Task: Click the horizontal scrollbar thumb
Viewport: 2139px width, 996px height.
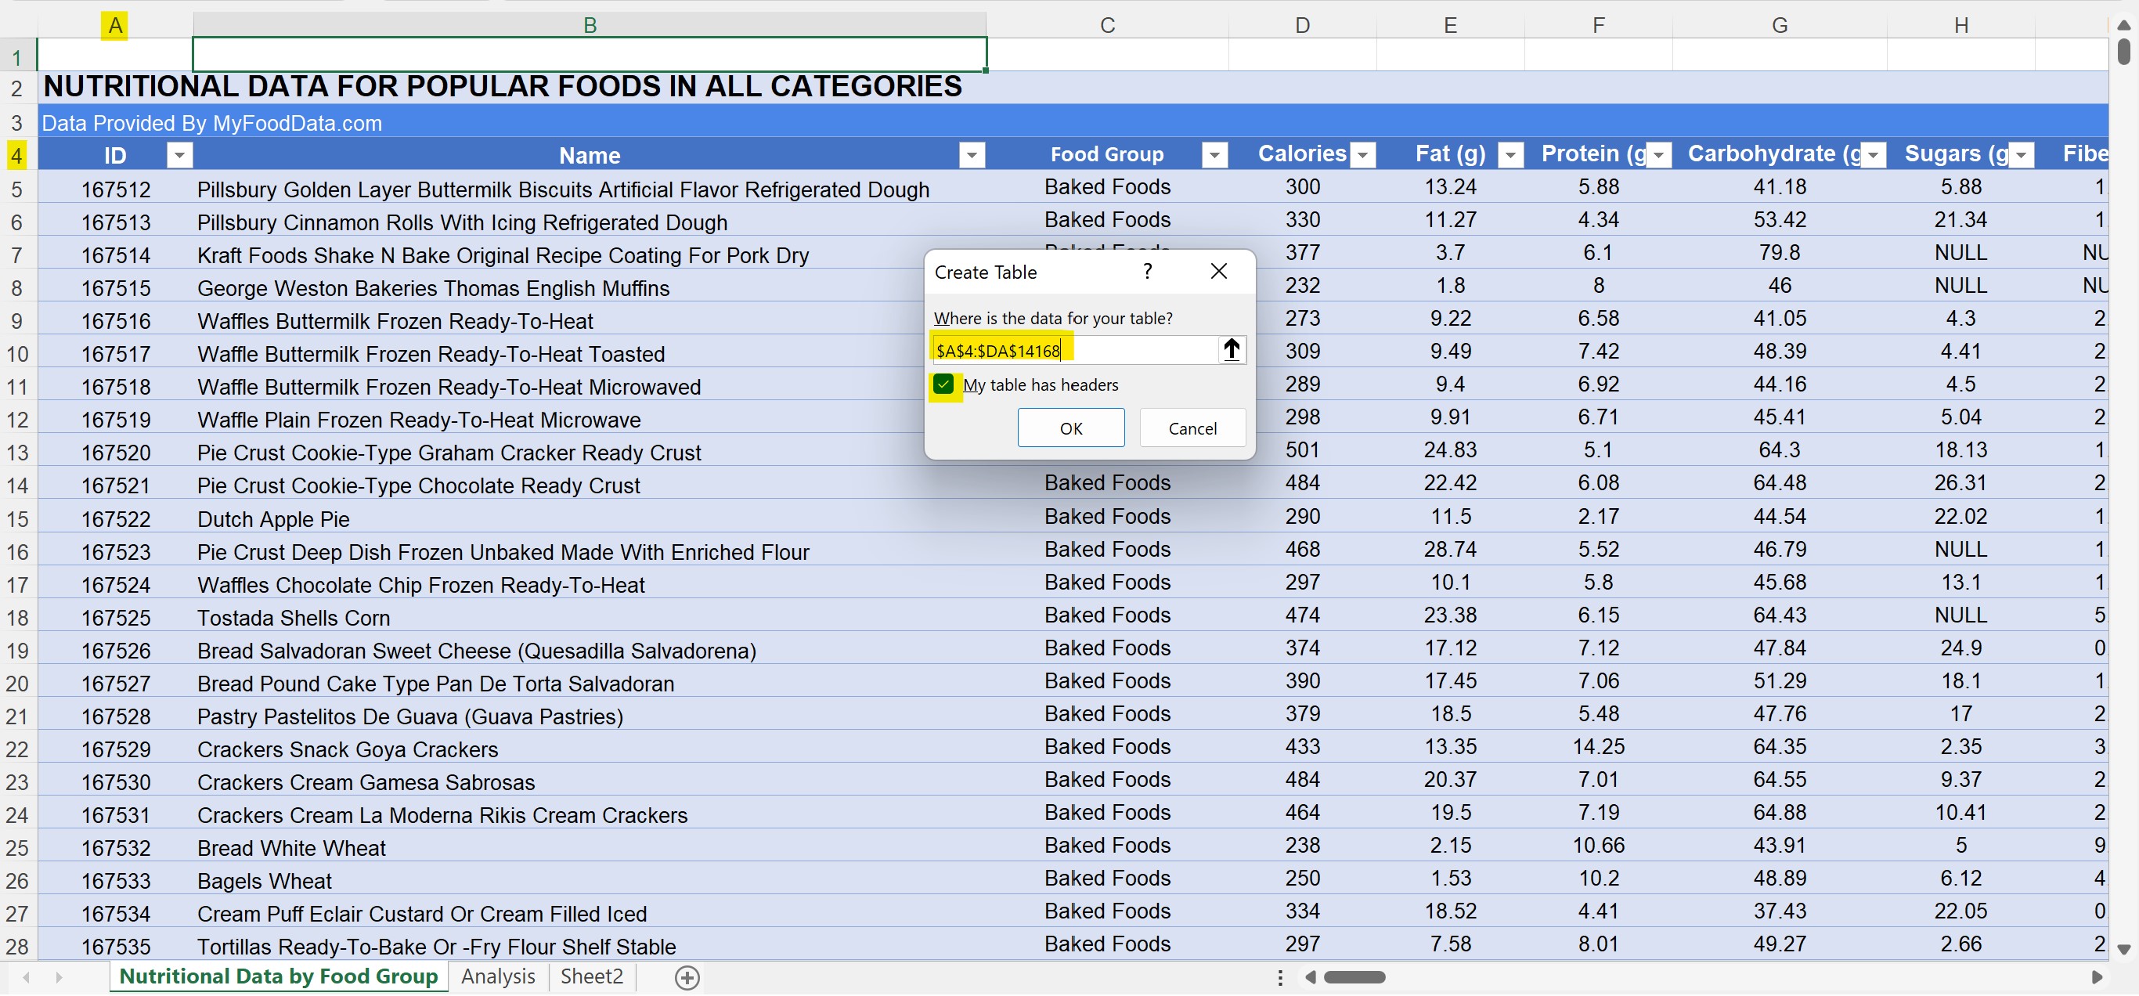Action: coord(1354,978)
